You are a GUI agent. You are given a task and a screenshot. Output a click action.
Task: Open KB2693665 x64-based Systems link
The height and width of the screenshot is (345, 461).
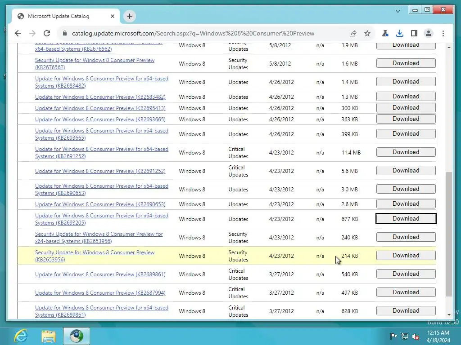(102, 134)
